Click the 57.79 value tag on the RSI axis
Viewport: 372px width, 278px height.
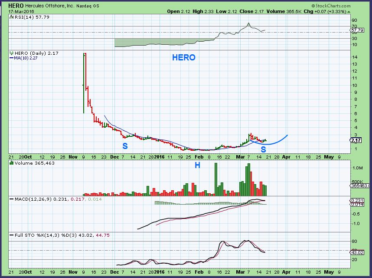[357, 30]
